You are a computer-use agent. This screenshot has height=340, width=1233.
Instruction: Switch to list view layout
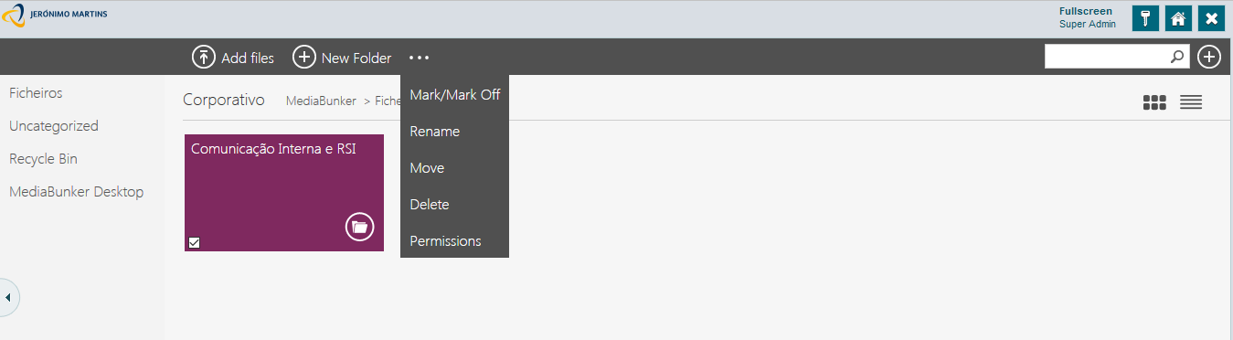pyautogui.click(x=1190, y=102)
